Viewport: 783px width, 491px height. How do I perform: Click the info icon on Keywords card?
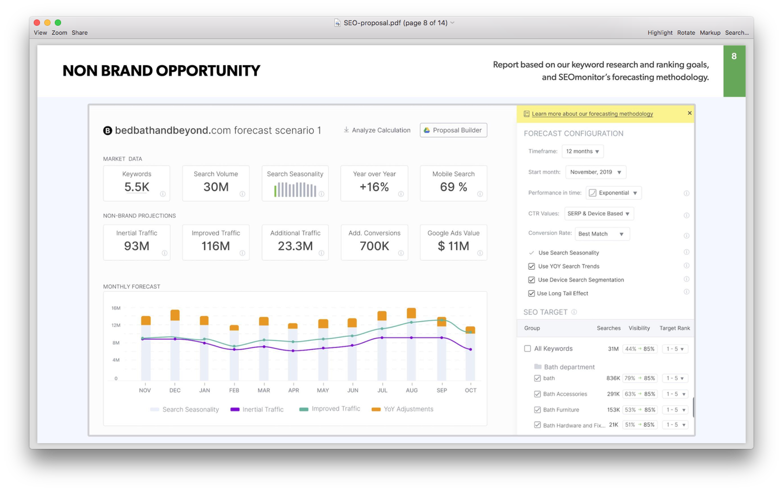pyautogui.click(x=163, y=194)
